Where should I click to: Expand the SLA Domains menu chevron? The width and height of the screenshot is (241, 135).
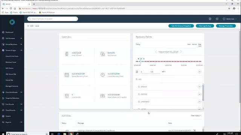coord(21,38)
